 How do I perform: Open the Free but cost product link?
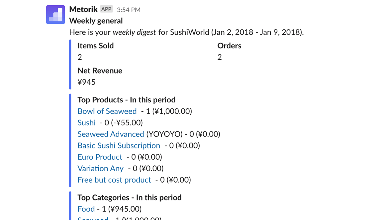[114, 180]
